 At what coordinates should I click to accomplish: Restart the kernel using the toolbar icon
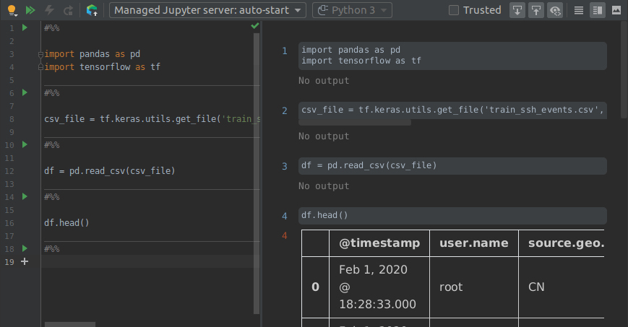[68, 10]
